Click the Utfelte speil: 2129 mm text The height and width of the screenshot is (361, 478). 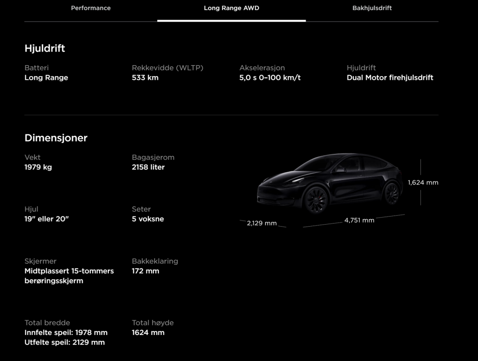tap(65, 342)
